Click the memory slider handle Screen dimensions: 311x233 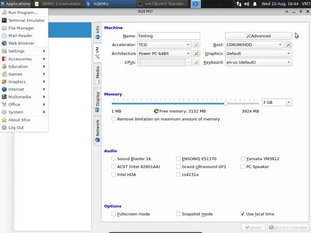pyautogui.click(x=226, y=103)
